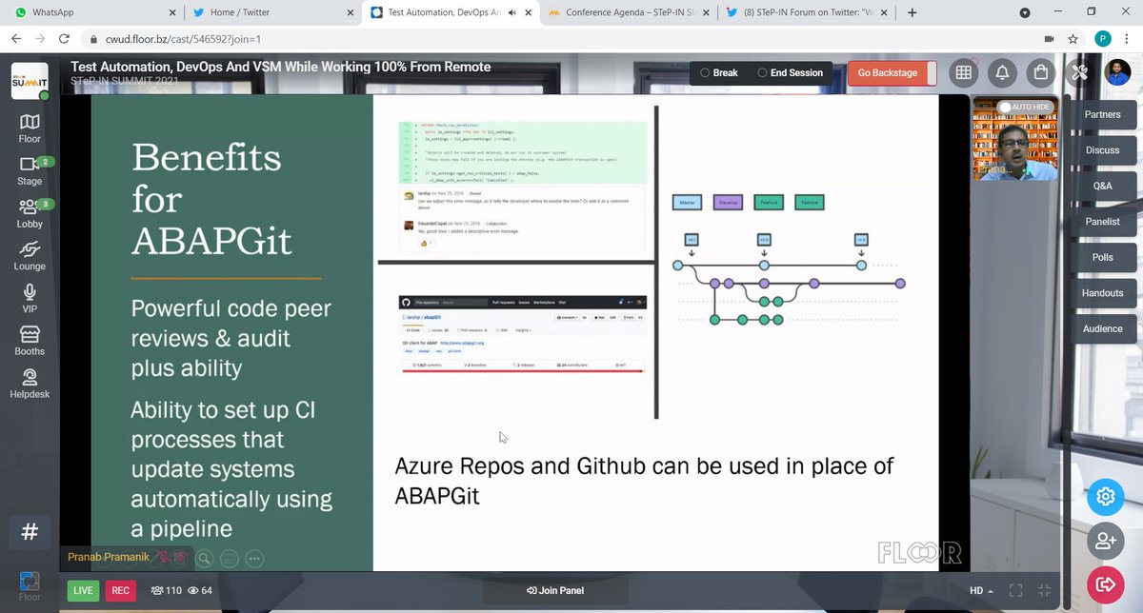
Task: Open the grid view icon
Action: pyautogui.click(x=963, y=73)
